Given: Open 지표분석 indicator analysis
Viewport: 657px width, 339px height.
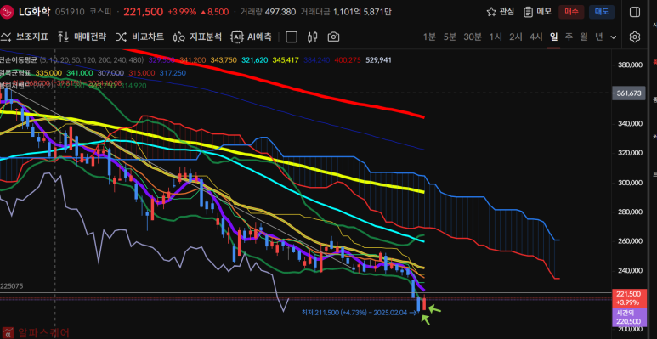Looking at the screenshot, I should 197,37.
